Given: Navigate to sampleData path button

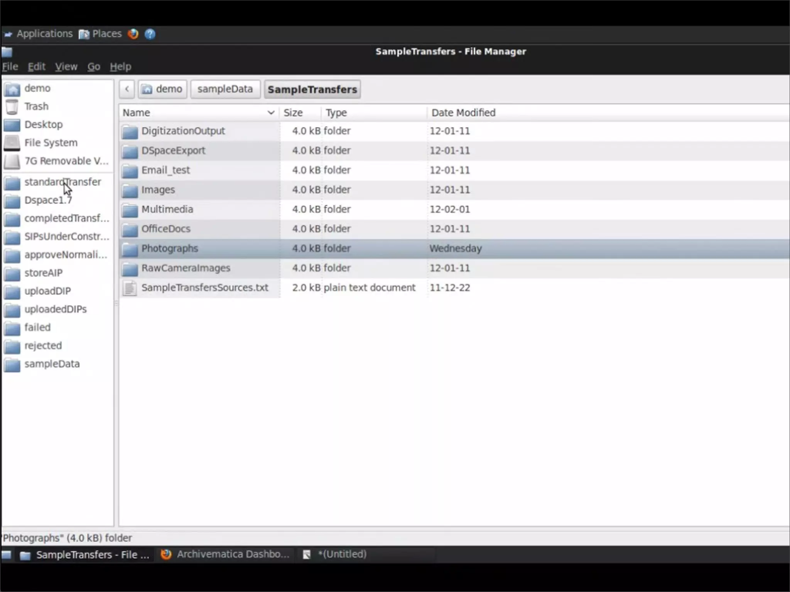Looking at the screenshot, I should pyautogui.click(x=225, y=89).
